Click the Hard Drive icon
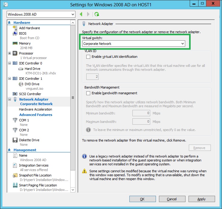The width and height of the screenshot is (222, 209). 21,69
